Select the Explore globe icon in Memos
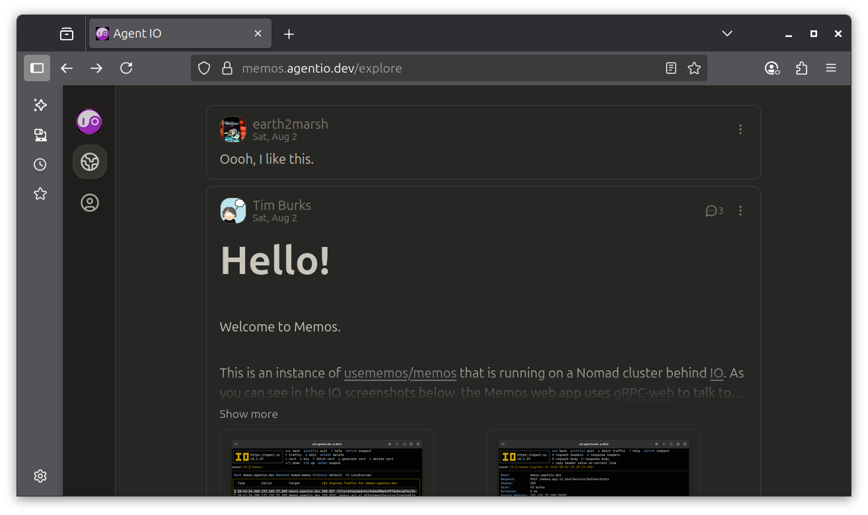The image size is (868, 515). (90, 162)
